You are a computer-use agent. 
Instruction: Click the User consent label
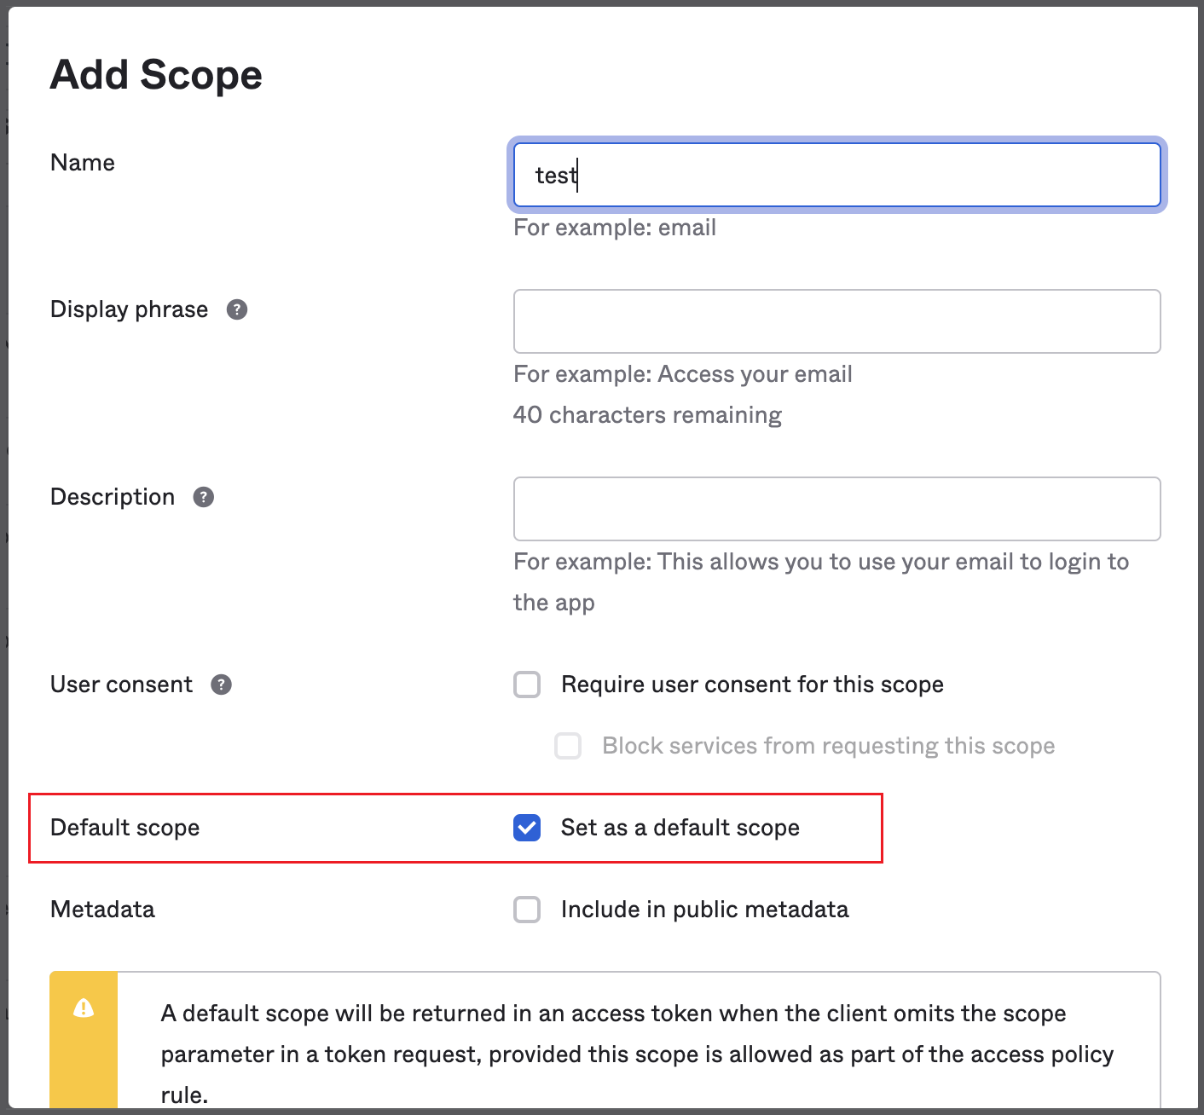121,684
